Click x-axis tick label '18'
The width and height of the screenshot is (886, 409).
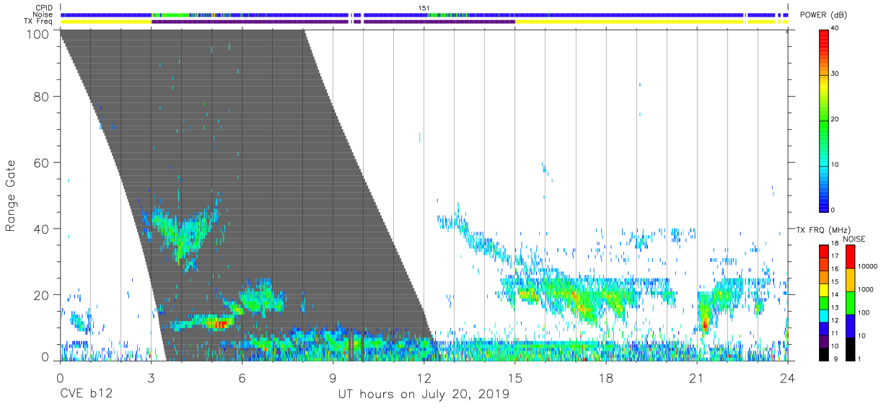[606, 377]
